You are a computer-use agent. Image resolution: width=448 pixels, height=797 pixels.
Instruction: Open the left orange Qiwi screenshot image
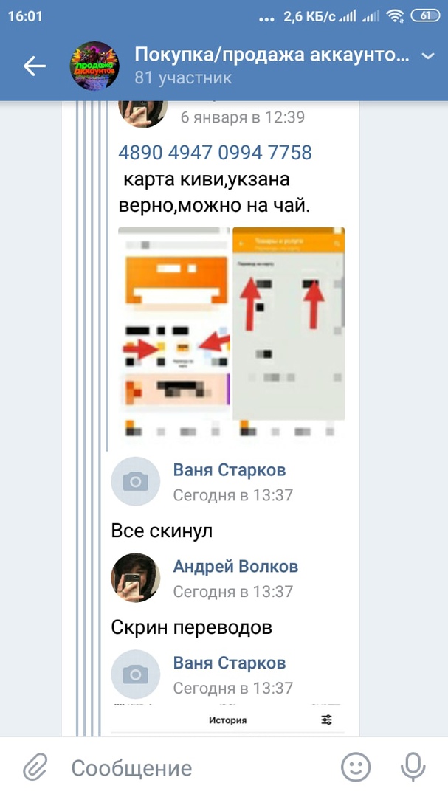pyautogui.click(x=174, y=332)
